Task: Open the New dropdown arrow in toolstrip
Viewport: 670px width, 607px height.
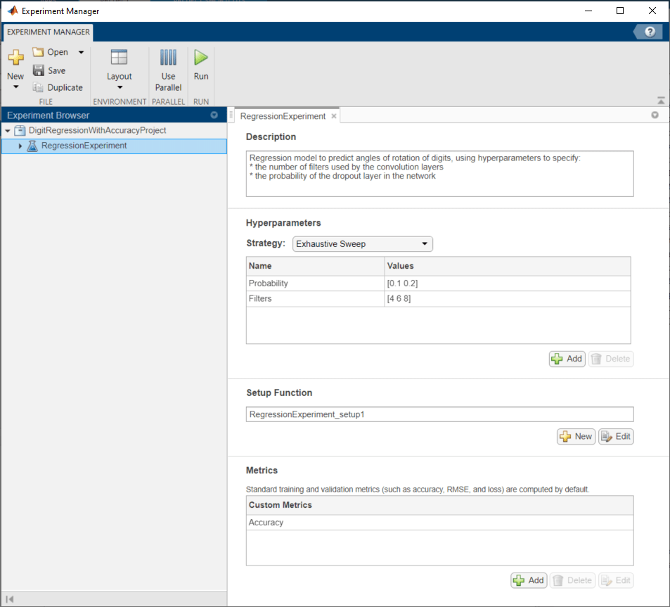Action: [x=15, y=87]
